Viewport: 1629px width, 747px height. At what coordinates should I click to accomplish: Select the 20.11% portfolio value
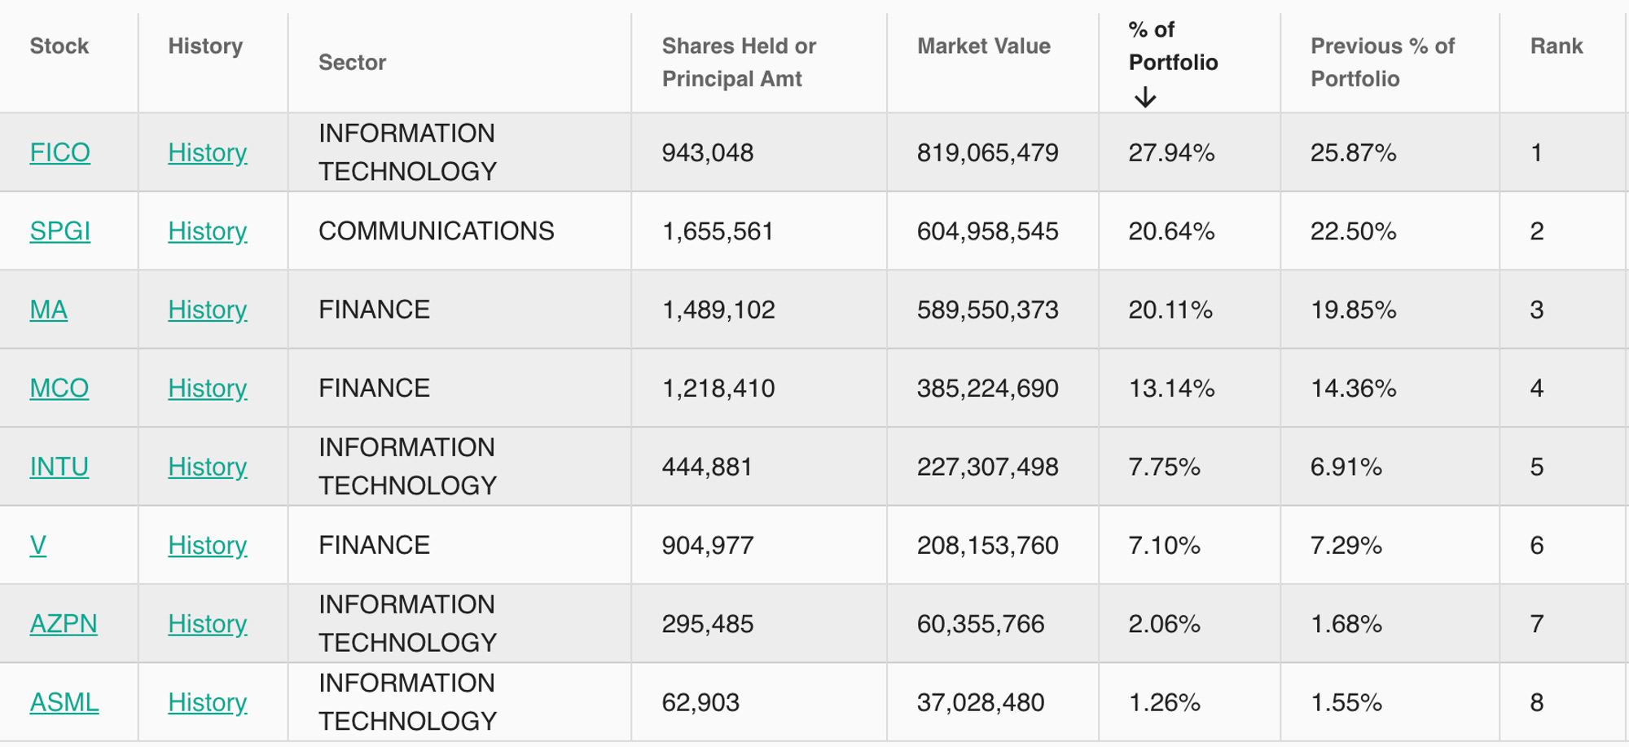1170,310
